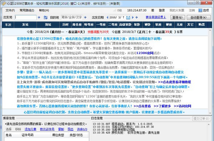Click the plus icon beside 目的地 field
The image size is (214, 141).
click(85, 17)
